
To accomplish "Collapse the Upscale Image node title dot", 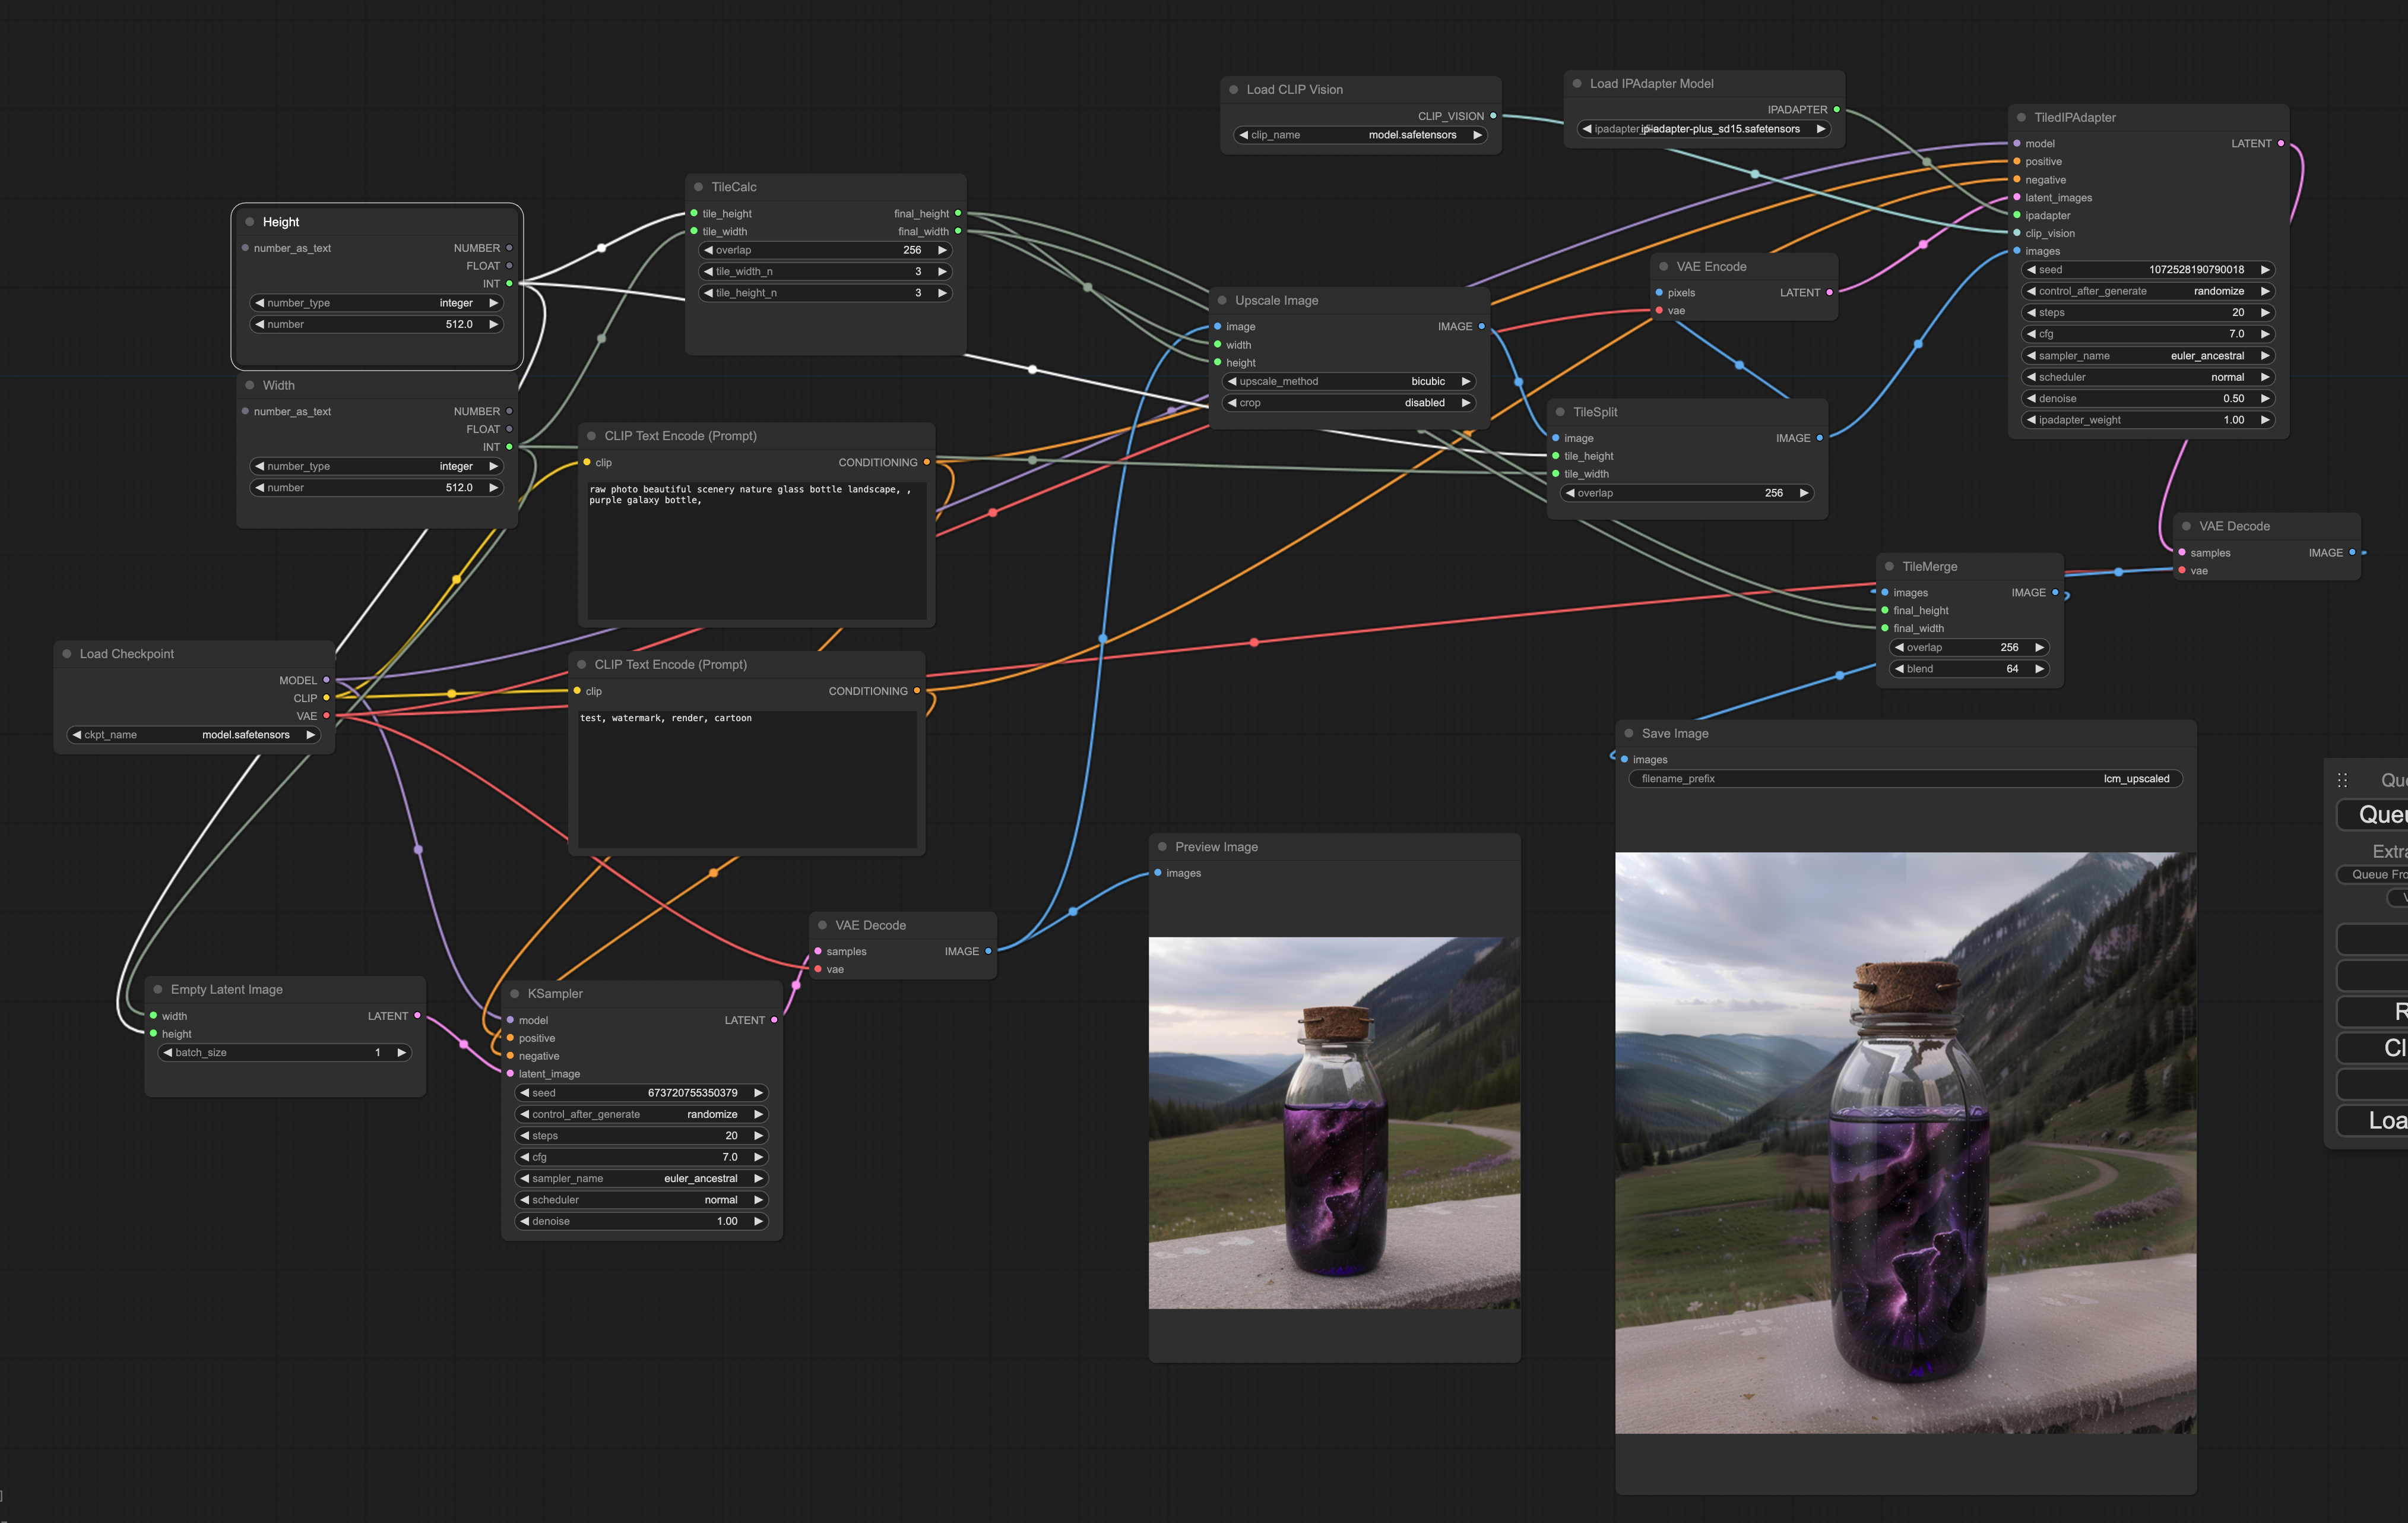I will pyautogui.click(x=1222, y=300).
